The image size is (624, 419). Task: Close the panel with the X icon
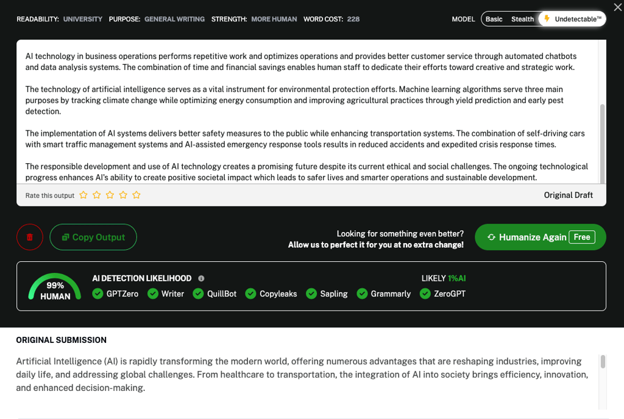click(x=618, y=7)
